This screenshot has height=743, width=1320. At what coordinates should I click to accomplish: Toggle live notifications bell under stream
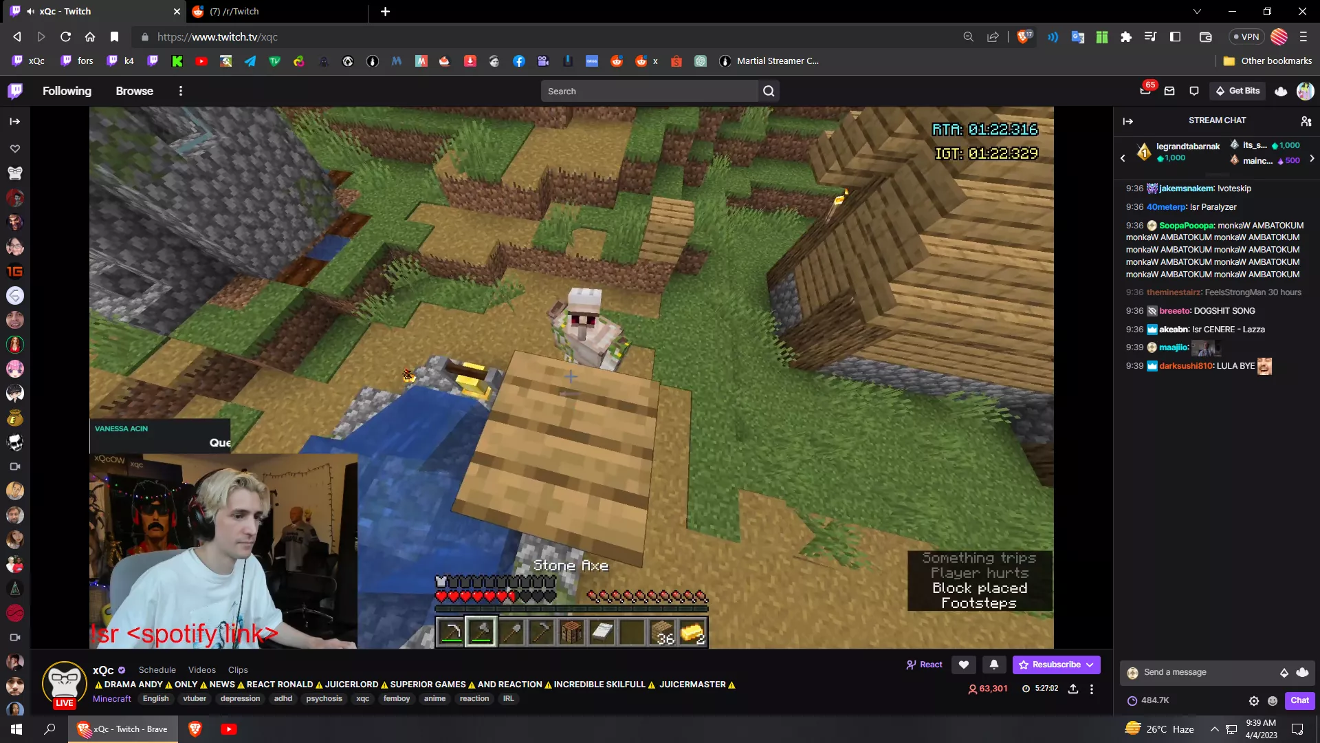coord(994,665)
